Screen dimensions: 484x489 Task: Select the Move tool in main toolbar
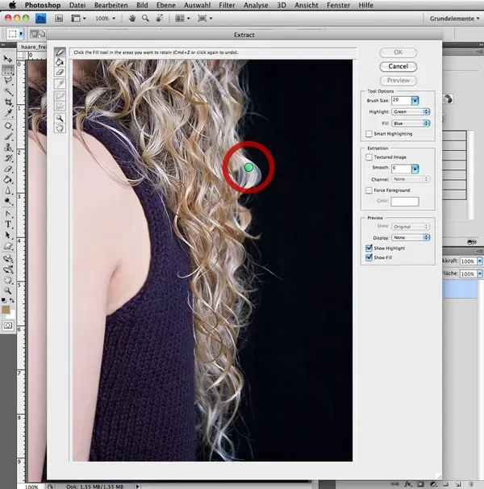pos(8,59)
